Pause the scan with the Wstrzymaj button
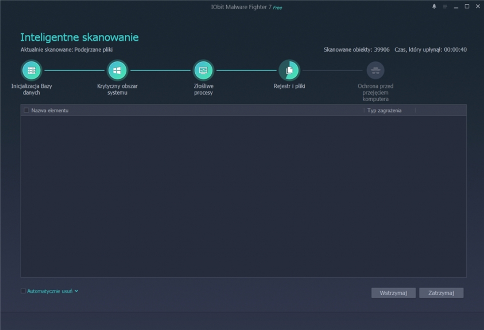Image resolution: width=484 pixels, height=330 pixels. pyautogui.click(x=393, y=293)
